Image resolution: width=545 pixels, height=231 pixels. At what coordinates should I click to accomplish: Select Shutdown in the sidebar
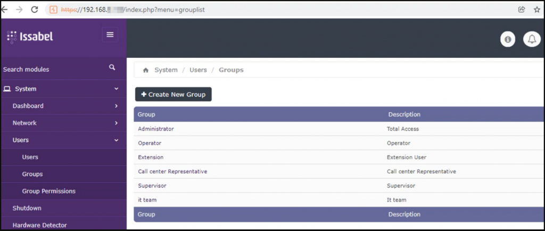pos(27,208)
